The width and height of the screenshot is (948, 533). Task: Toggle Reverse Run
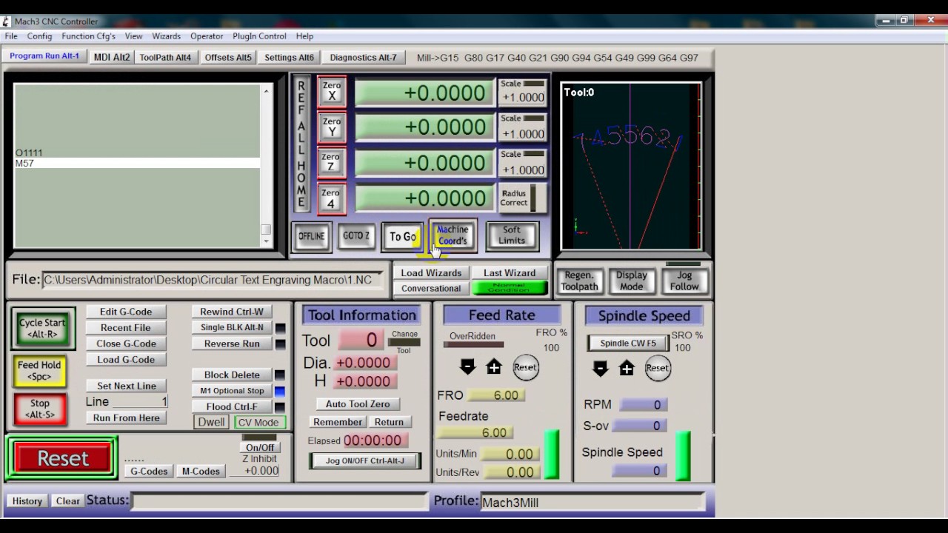click(232, 343)
